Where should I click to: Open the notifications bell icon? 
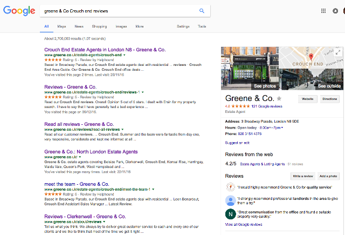[335, 11]
